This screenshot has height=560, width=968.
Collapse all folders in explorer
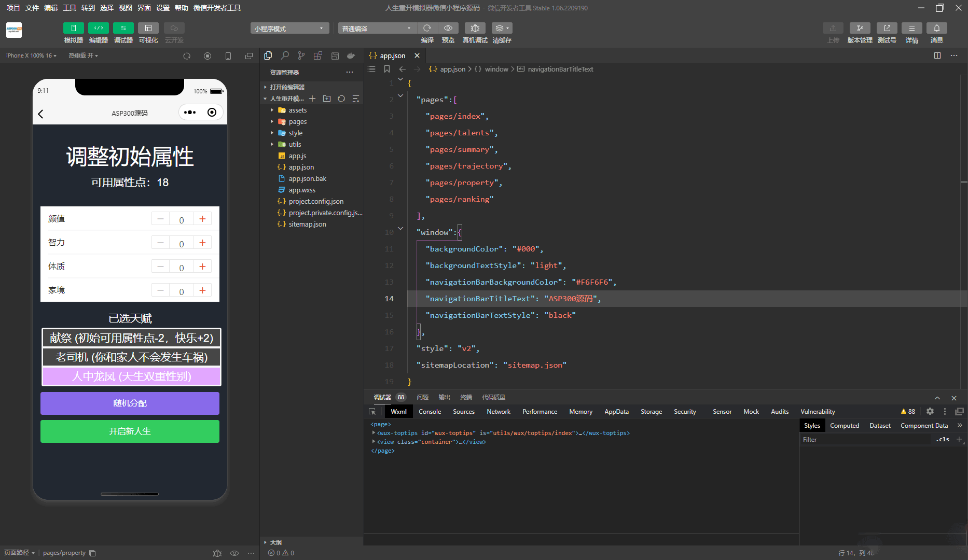click(356, 99)
